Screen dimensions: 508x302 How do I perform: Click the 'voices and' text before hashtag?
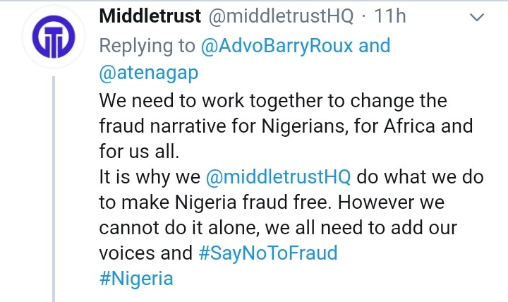pyautogui.click(x=146, y=253)
